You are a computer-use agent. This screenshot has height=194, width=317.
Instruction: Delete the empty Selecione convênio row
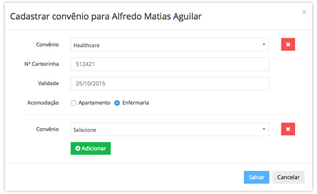pos(288,129)
